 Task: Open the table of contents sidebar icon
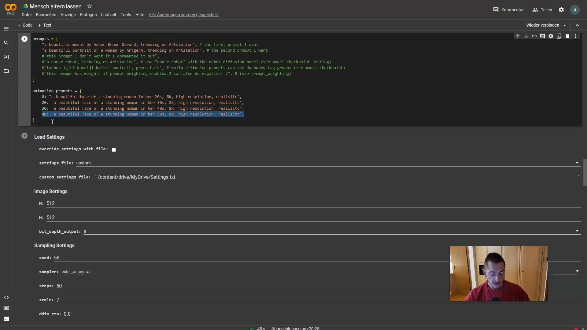coord(6,29)
